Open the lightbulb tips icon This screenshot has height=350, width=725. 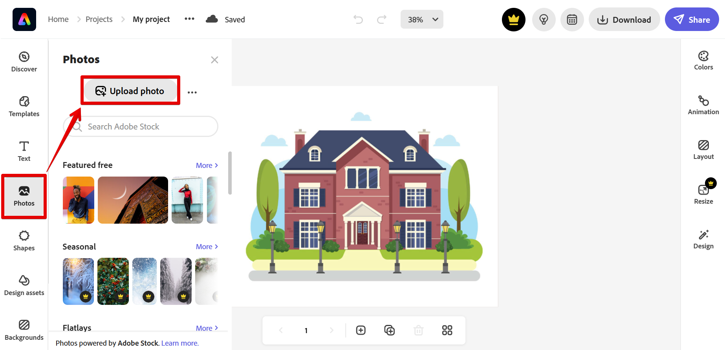(x=544, y=20)
